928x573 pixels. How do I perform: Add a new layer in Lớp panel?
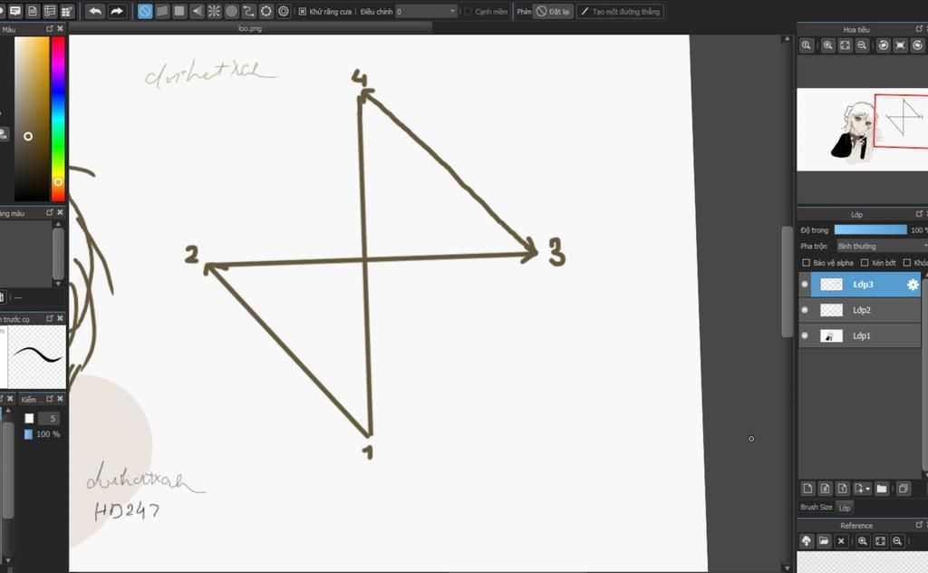807,489
